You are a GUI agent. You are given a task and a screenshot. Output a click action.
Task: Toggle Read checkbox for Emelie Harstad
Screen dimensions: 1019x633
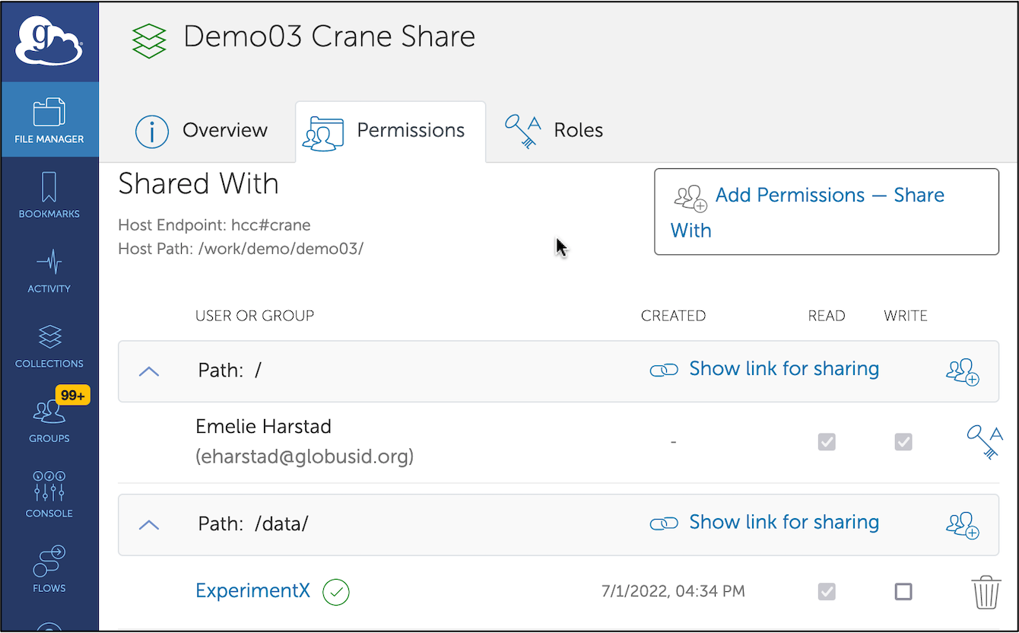tap(827, 441)
